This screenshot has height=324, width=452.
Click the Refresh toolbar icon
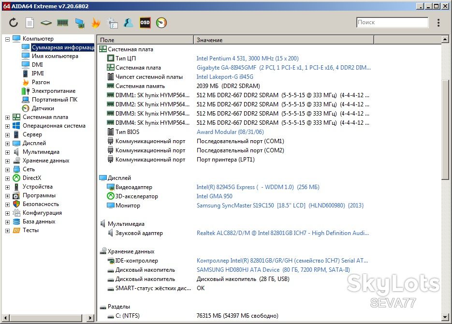tap(13, 22)
